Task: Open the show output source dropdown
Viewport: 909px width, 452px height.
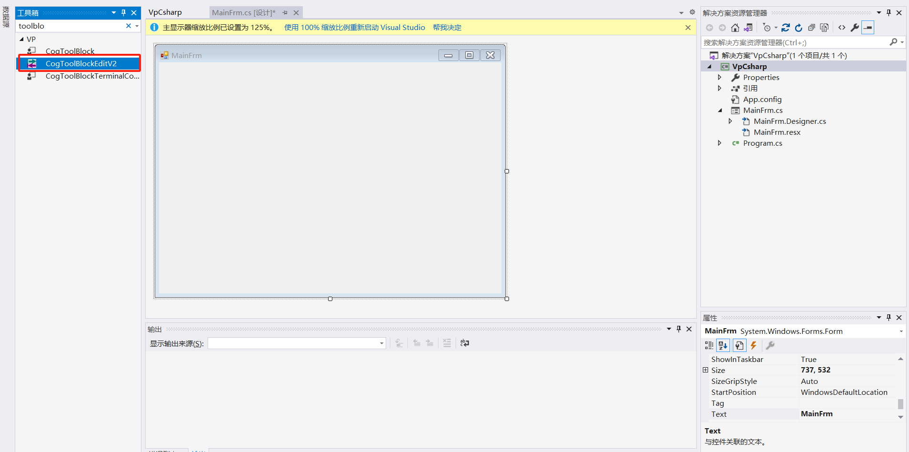Action: click(x=380, y=342)
